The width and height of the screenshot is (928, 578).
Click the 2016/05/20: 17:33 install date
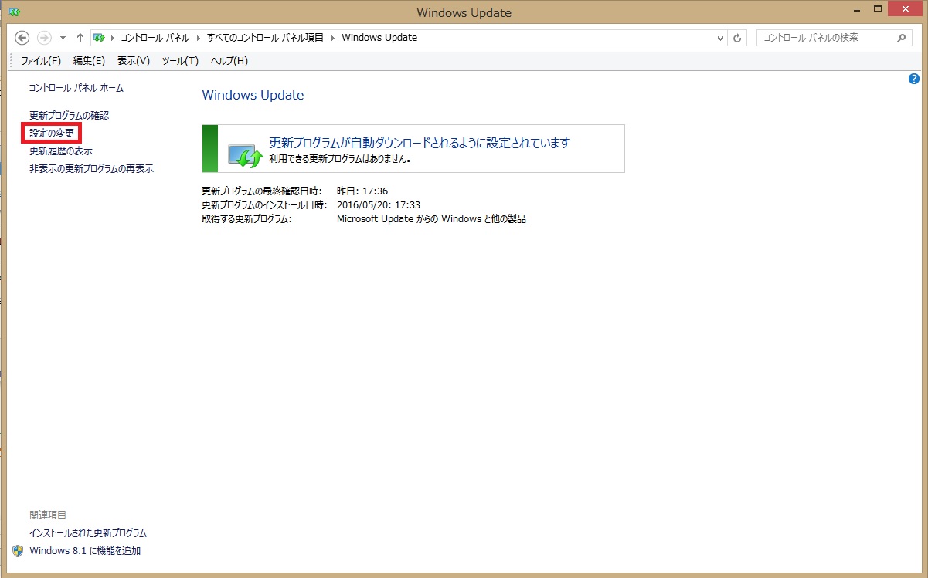tap(379, 204)
